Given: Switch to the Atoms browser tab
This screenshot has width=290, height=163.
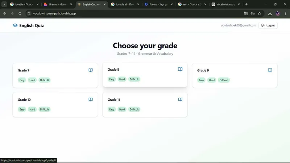Looking at the screenshot, I should tap(159, 4).
